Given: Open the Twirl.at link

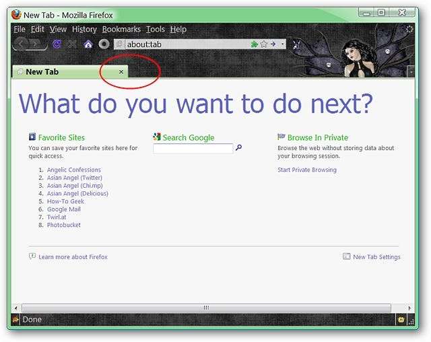Looking at the screenshot, I should point(57,217).
